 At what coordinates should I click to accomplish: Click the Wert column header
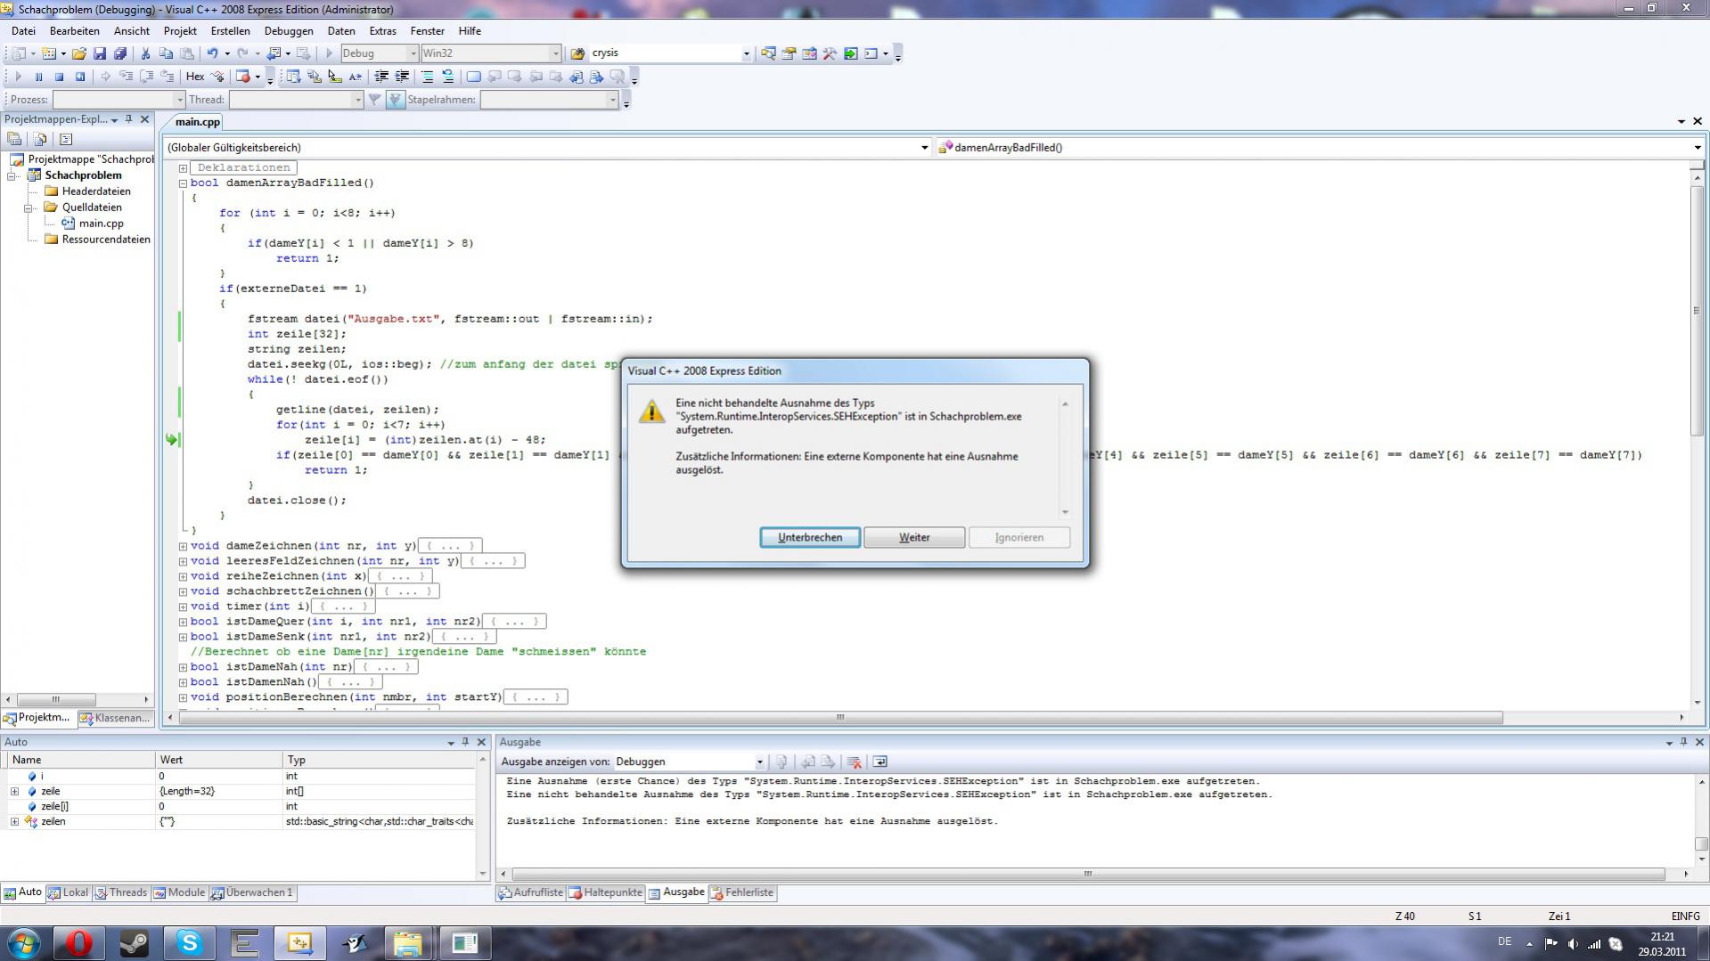click(218, 760)
